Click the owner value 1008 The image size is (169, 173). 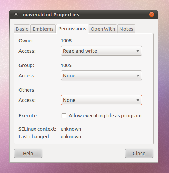click(66, 41)
